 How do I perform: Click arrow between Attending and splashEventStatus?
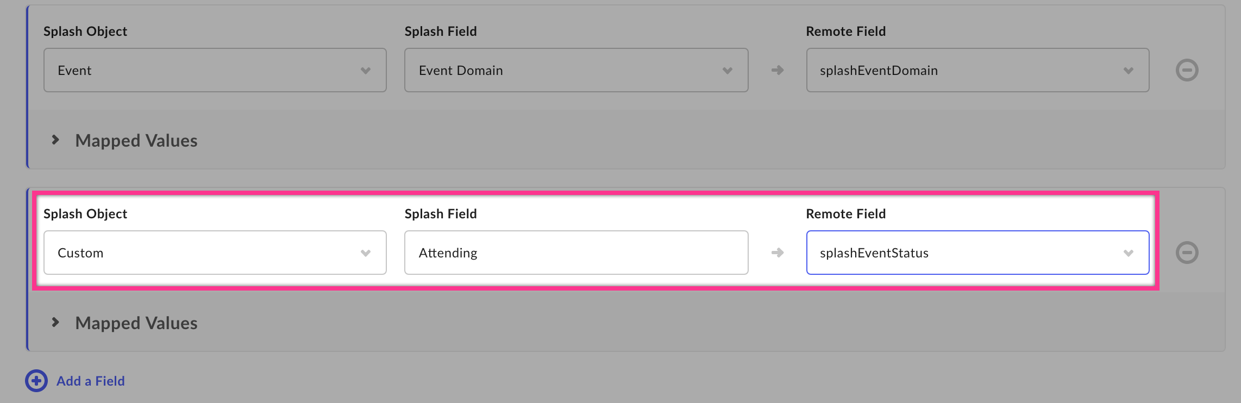(x=778, y=253)
